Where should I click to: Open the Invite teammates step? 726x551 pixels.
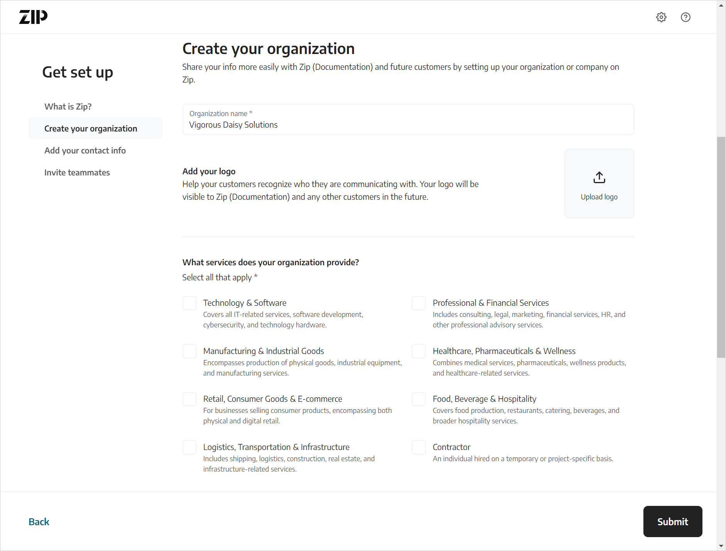(77, 172)
